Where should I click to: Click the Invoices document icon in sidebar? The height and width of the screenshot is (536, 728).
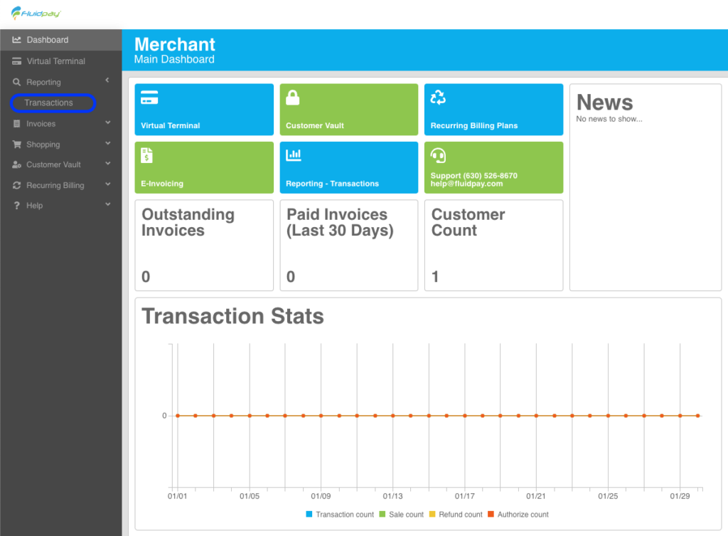[x=17, y=124]
